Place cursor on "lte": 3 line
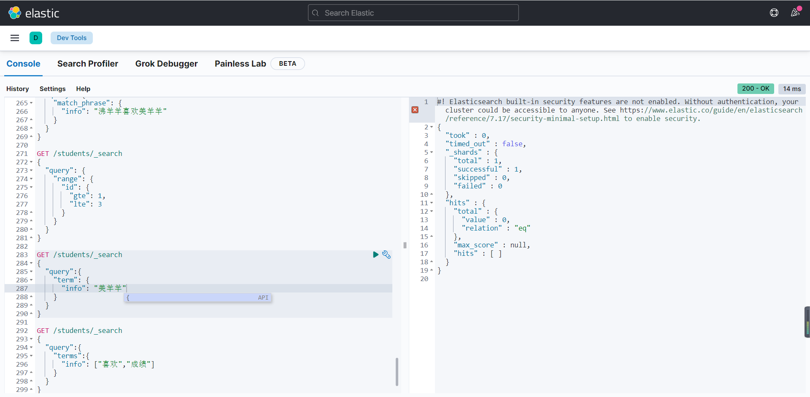The image size is (810, 397). tap(86, 204)
